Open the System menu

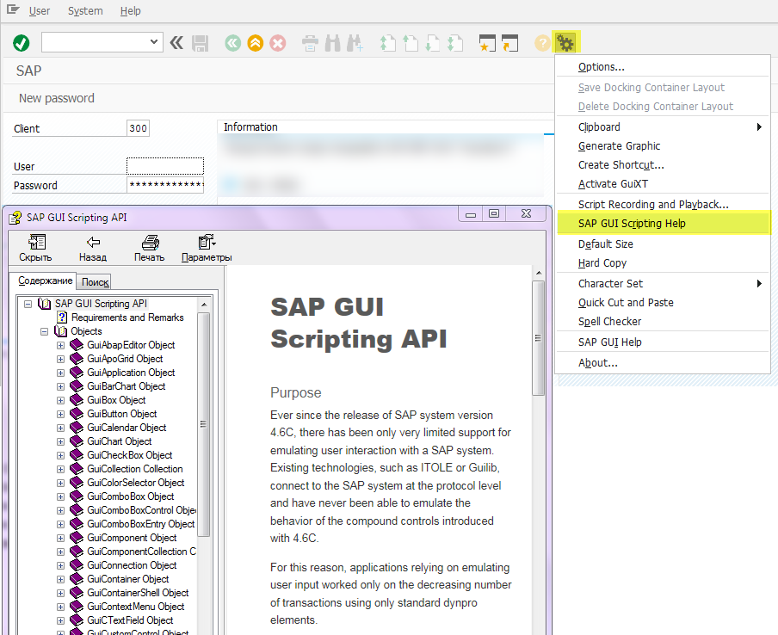point(85,11)
